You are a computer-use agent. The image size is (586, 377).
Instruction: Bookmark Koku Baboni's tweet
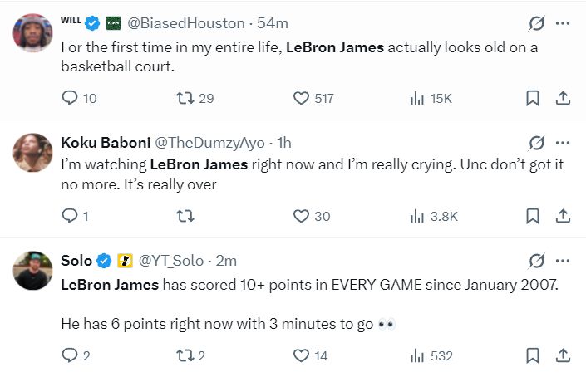[533, 217]
